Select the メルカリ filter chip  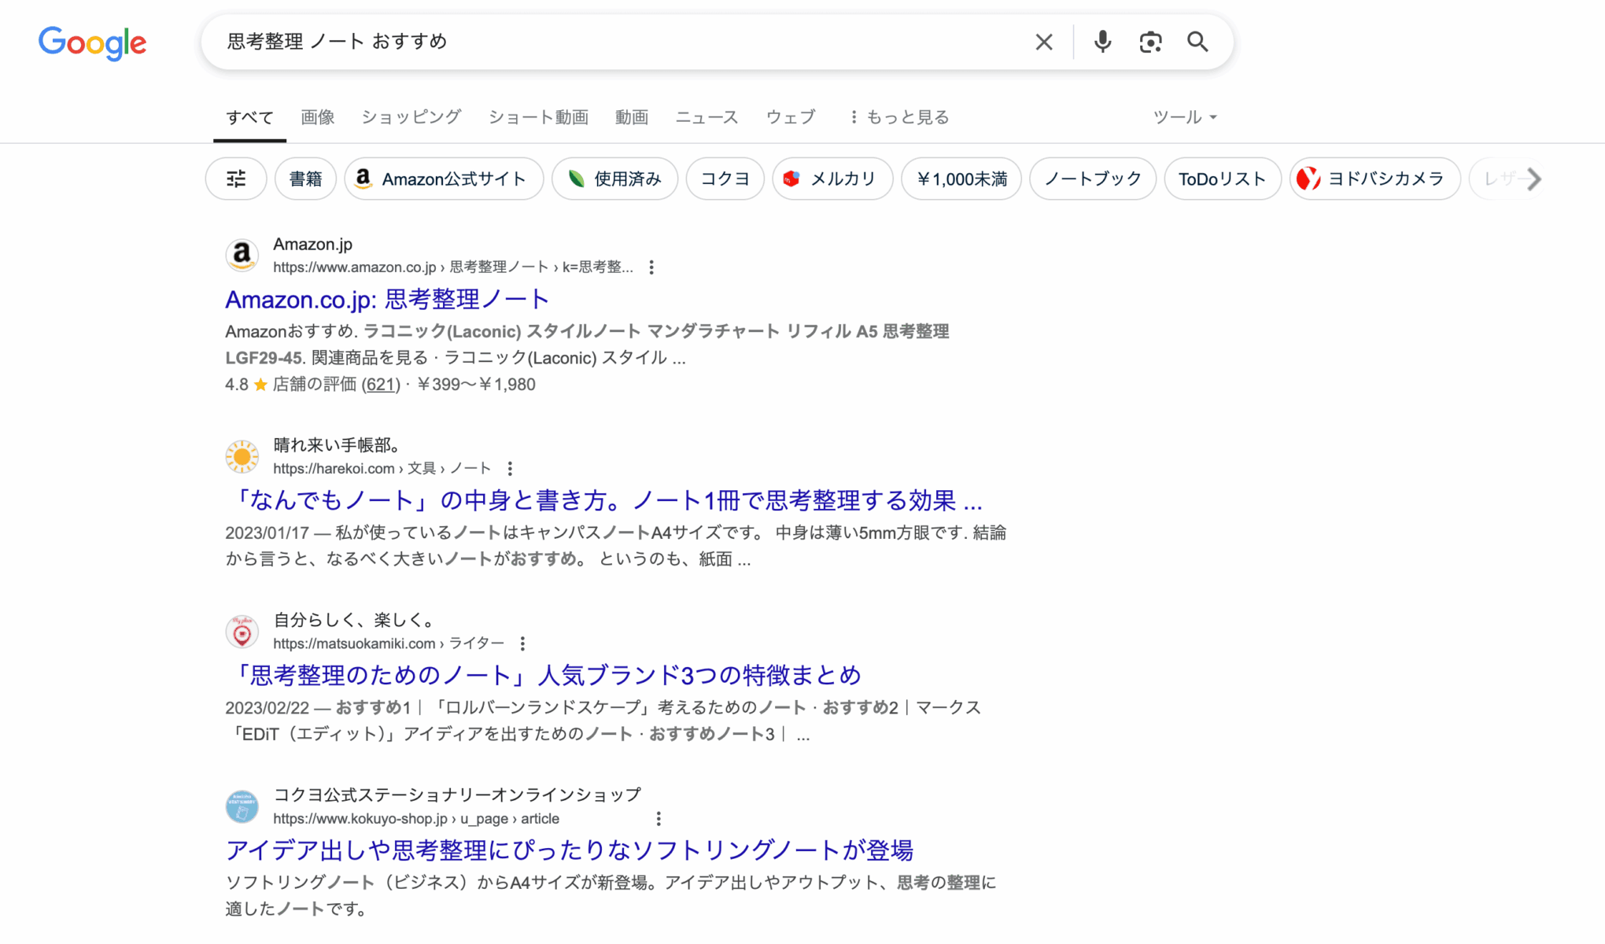[x=832, y=179]
